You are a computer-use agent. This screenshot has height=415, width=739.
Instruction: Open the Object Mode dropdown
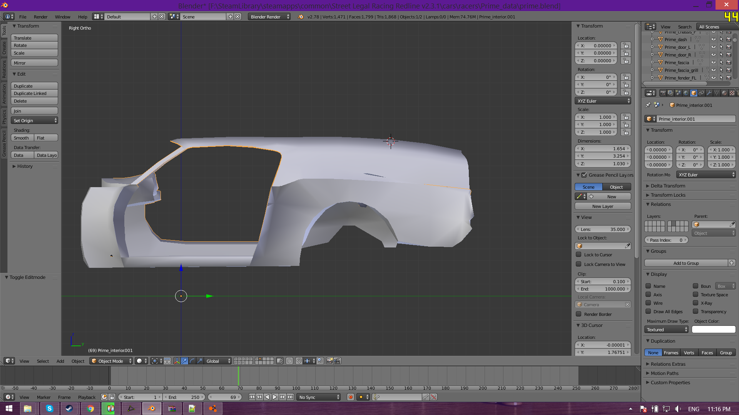pyautogui.click(x=111, y=361)
